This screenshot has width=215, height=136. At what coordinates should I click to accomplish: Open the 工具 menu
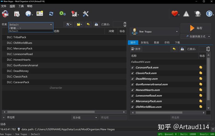(x=21, y=6)
